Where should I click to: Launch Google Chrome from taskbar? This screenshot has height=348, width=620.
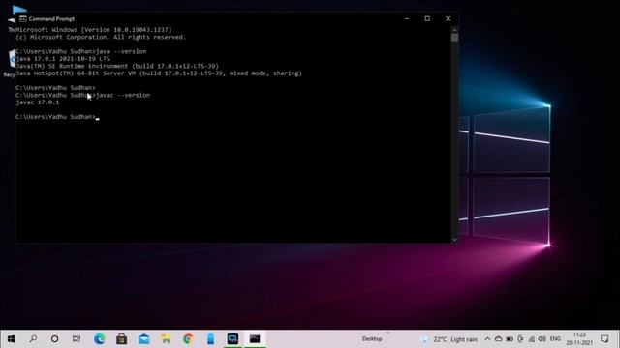point(188,339)
